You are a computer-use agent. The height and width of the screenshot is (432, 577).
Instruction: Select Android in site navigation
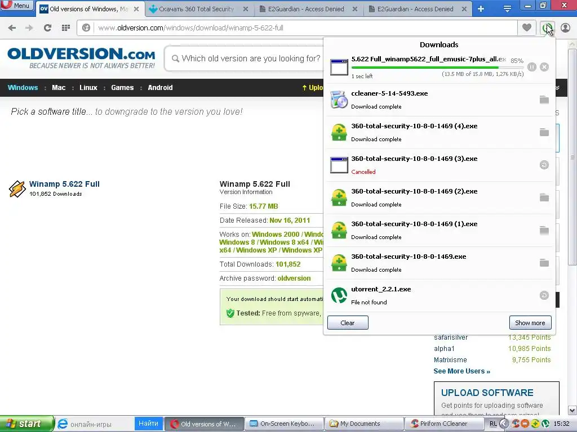160,88
